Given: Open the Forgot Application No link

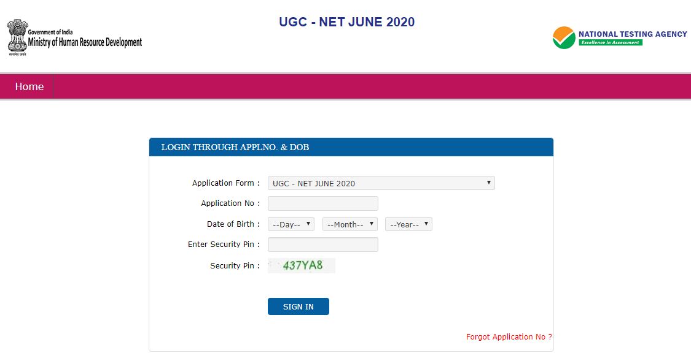Looking at the screenshot, I should pos(509,336).
